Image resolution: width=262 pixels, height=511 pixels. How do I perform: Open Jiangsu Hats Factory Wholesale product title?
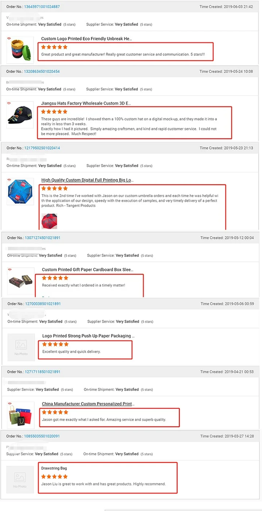pos(86,104)
